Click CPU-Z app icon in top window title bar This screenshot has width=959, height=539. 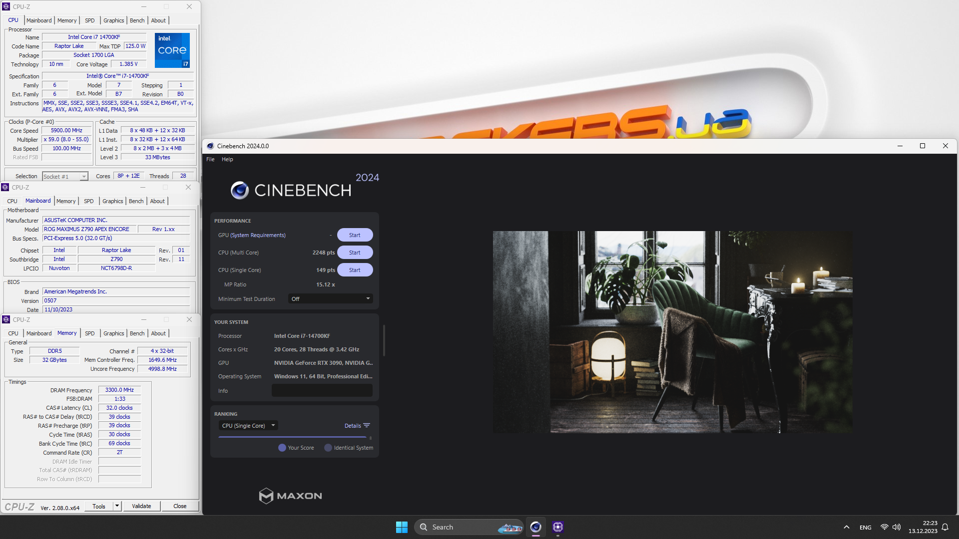(x=6, y=6)
